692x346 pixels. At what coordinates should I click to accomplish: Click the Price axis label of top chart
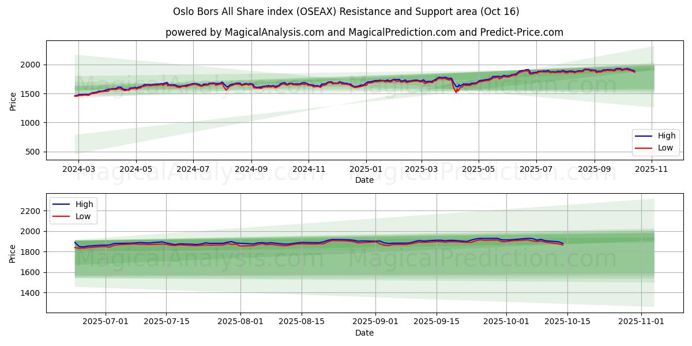[x=13, y=100]
